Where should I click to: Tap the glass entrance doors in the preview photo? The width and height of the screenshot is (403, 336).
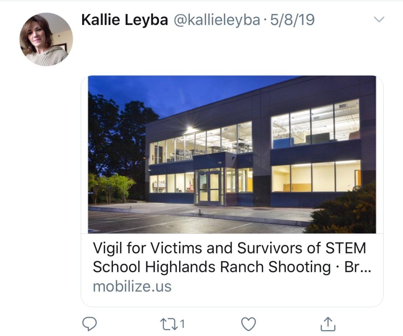tap(209, 187)
